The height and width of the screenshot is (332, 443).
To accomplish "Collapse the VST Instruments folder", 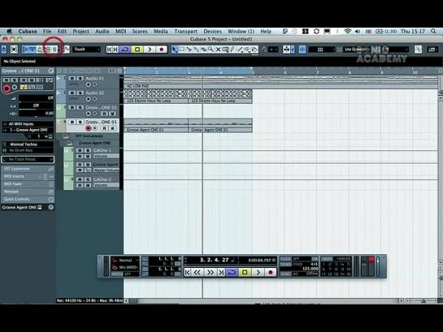I will click(66, 136).
